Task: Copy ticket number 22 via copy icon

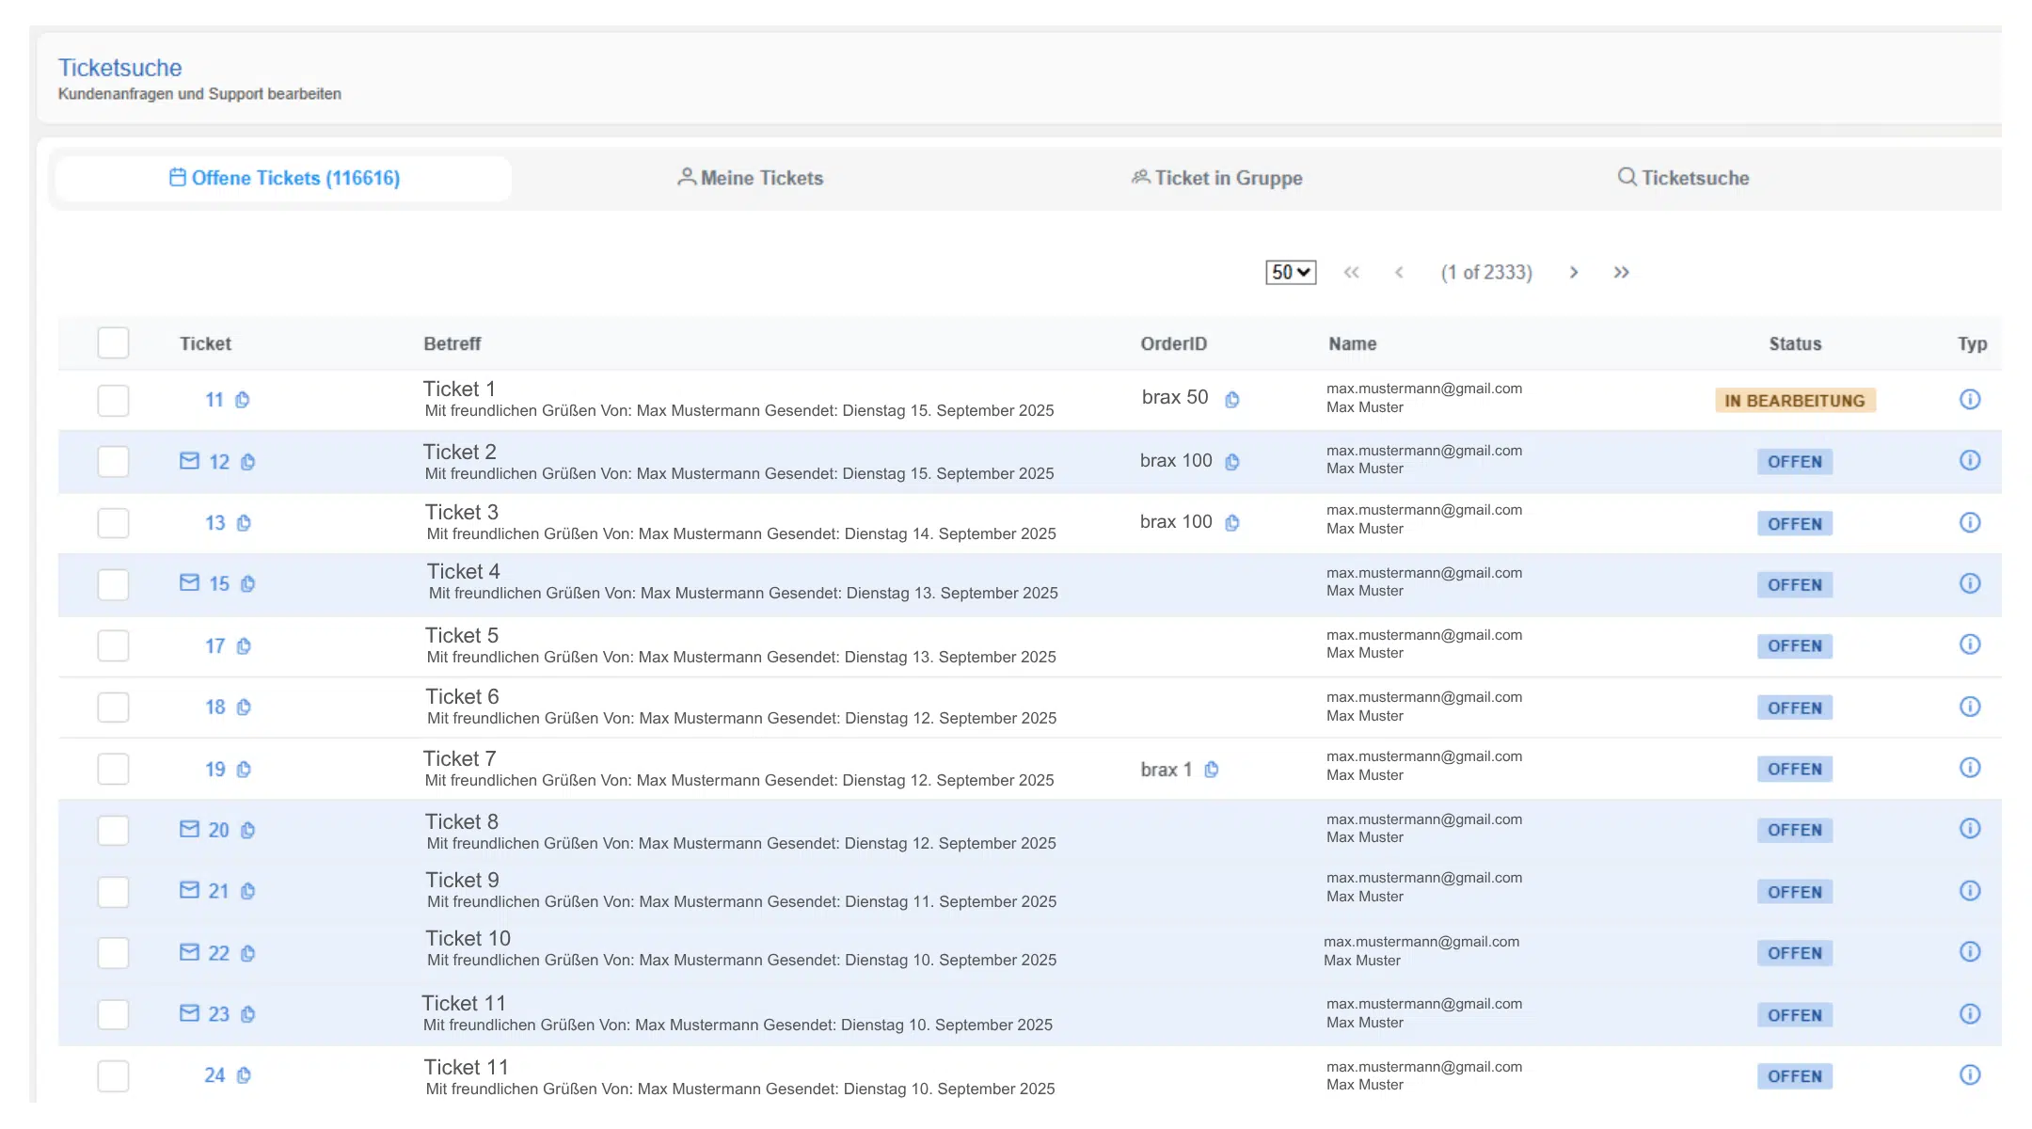Action: 247,954
